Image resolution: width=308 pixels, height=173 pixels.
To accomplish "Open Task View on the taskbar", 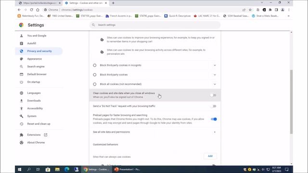I will tap(38, 170).
